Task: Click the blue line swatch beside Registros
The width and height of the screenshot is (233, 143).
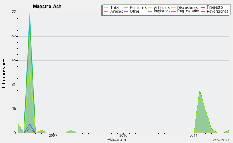Action: pyautogui.click(x=150, y=11)
